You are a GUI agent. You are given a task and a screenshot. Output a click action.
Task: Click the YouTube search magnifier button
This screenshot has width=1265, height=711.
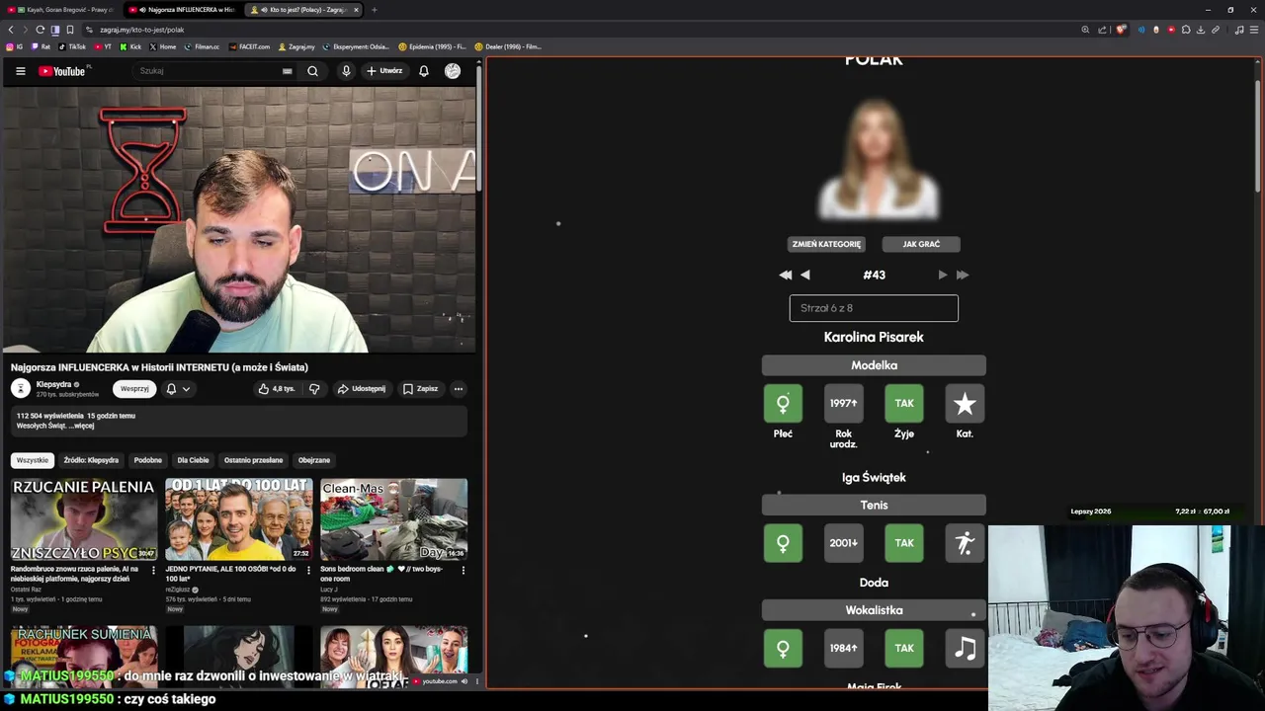312,71
